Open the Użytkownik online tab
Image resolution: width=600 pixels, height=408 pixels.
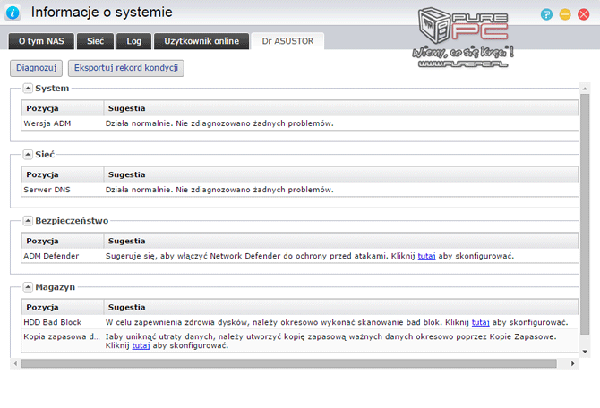pos(201,41)
